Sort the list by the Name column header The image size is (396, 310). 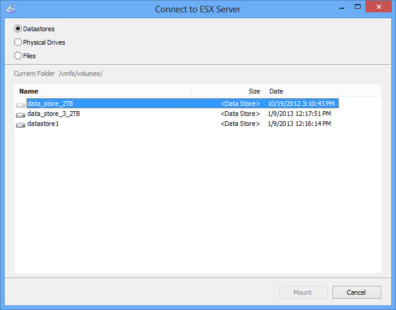click(x=103, y=91)
